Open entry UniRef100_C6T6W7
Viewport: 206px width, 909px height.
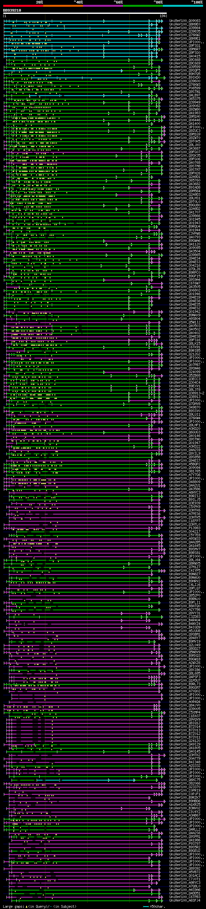coord(185,283)
